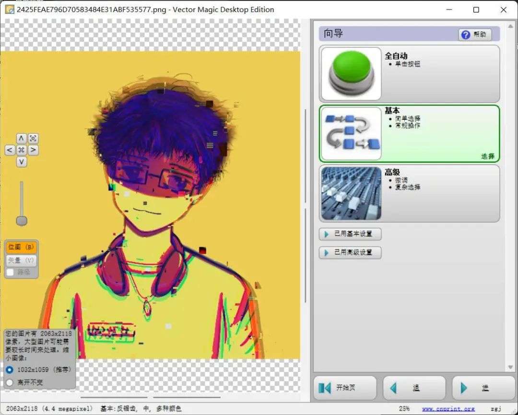Image resolution: width=518 pixels, height=415 pixels.
Task: Pan the image right with the arrow
Action: [33, 150]
